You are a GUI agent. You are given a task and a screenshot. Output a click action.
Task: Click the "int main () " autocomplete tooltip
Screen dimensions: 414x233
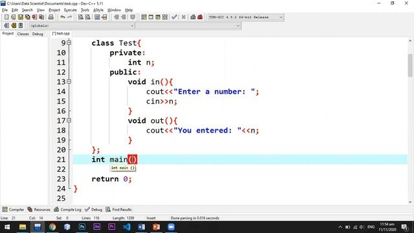(123, 168)
